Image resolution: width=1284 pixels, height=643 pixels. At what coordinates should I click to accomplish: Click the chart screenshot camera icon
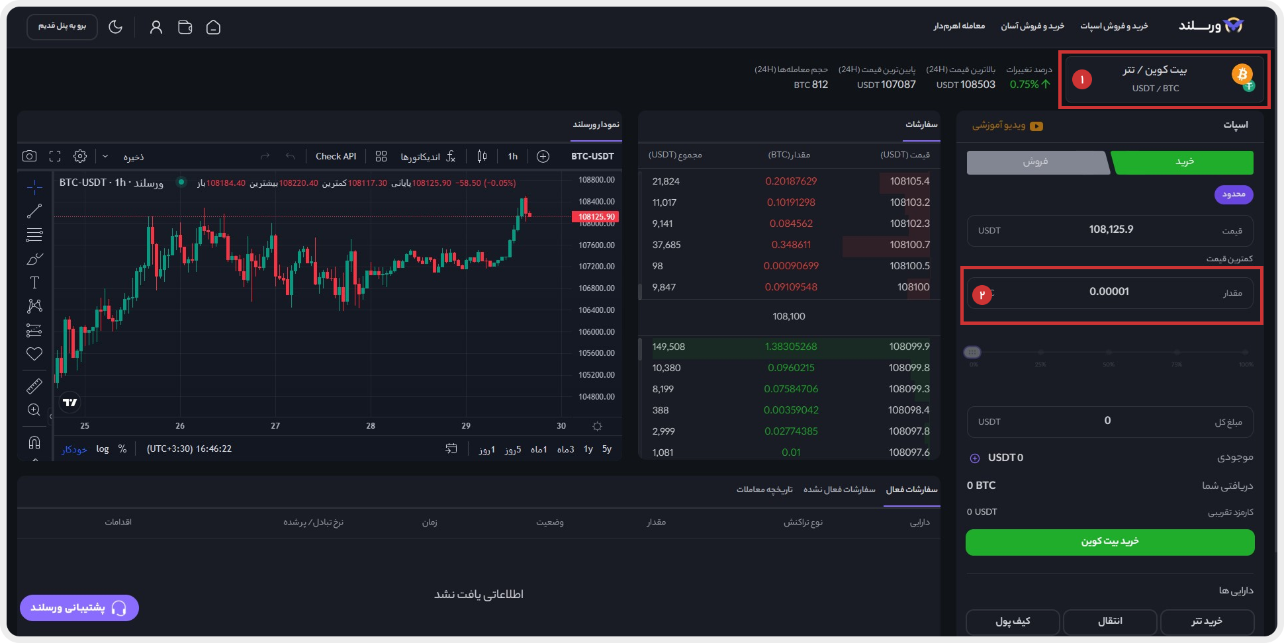pyautogui.click(x=29, y=156)
